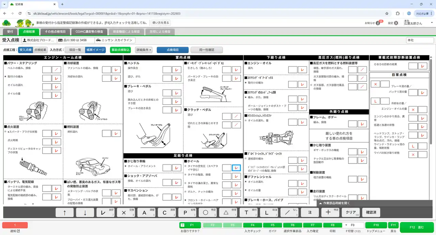Click the F12 進む button
Viewport: 436px width, 235px height.
tap(417, 227)
